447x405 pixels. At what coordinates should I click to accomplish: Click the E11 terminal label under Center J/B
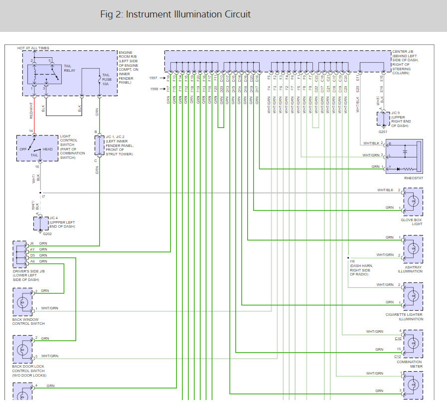pyautogui.click(x=357, y=78)
